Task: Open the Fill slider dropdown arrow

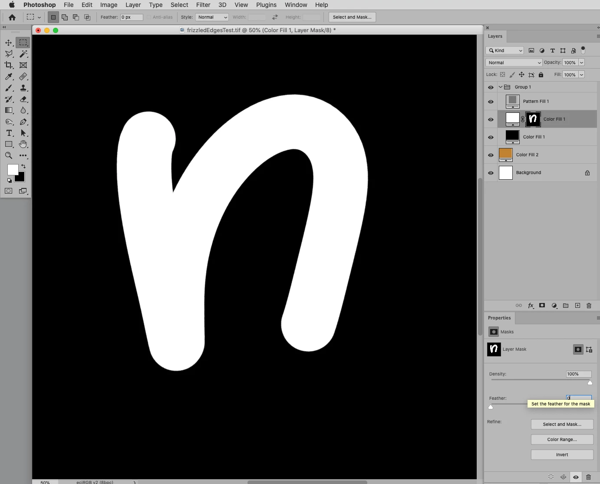Action: coord(582,75)
